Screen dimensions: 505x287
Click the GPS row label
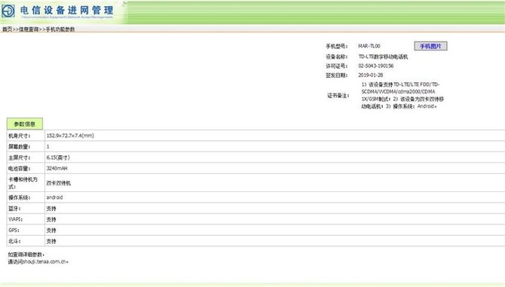click(14, 231)
